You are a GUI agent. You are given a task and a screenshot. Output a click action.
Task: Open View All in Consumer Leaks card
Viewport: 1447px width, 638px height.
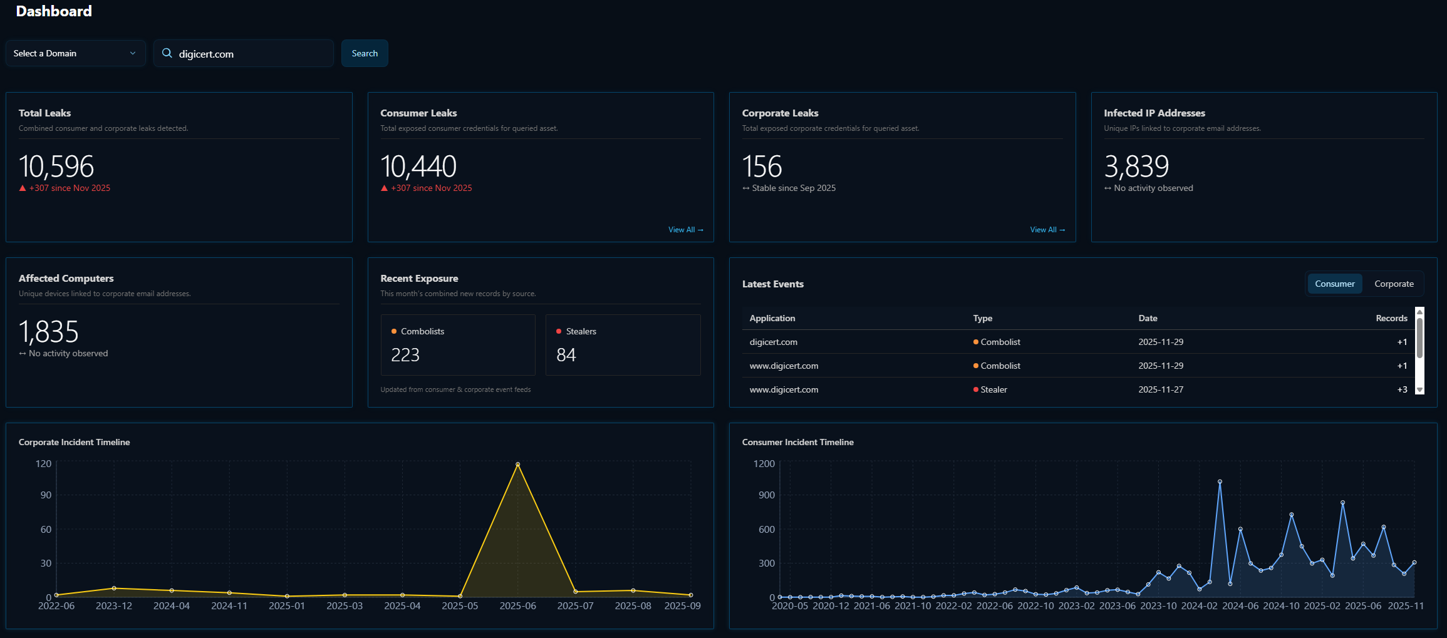point(685,230)
